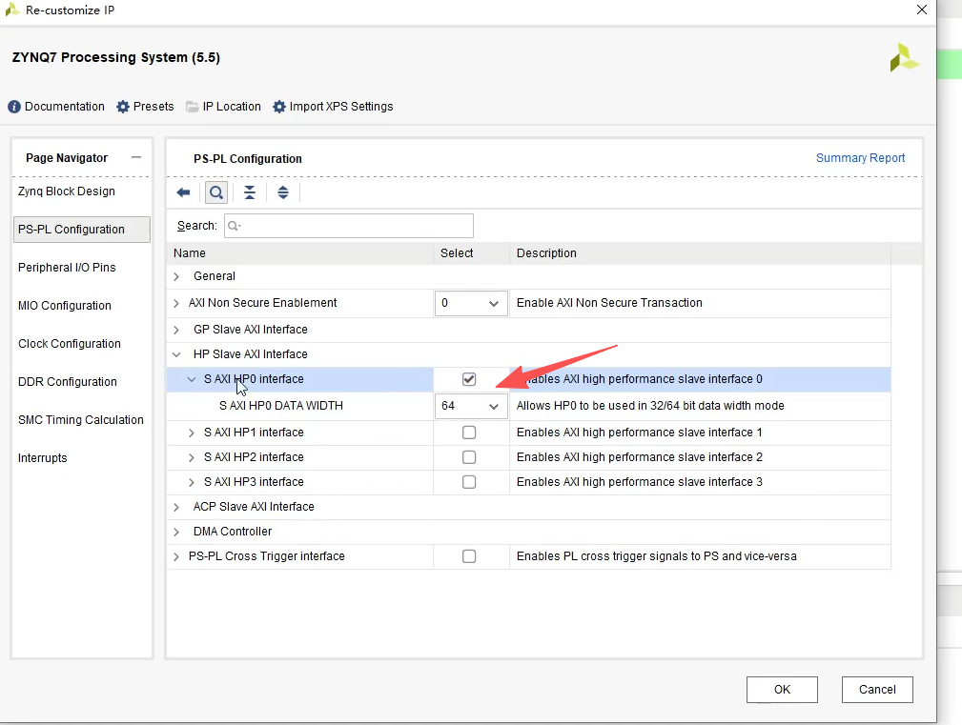Expand AXI Non Secure Enablement row
The image size is (962, 725).
click(x=176, y=303)
